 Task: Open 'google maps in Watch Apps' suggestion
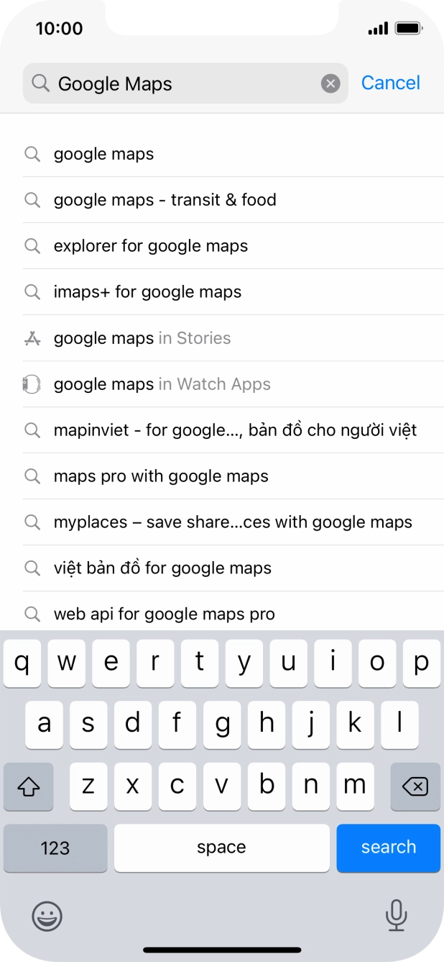click(x=161, y=384)
